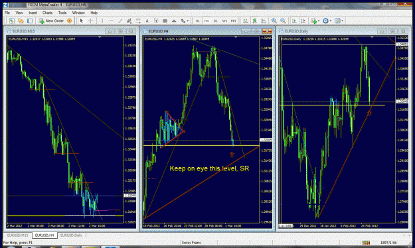Select the cursor arrow tool

pos(82,21)
